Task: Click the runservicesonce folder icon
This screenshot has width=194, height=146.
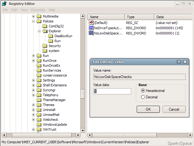Action: (39, 75)
